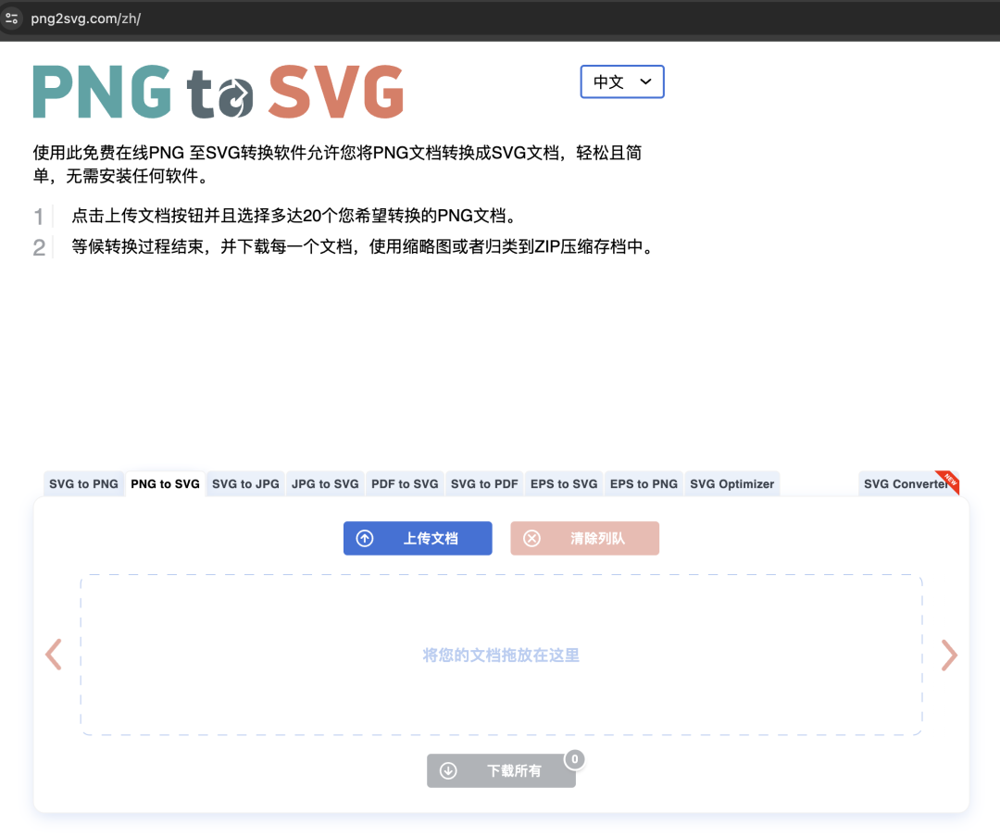
Task: Click the png2svg.com/zh/ URL in address bar
Action: [85, 19]
